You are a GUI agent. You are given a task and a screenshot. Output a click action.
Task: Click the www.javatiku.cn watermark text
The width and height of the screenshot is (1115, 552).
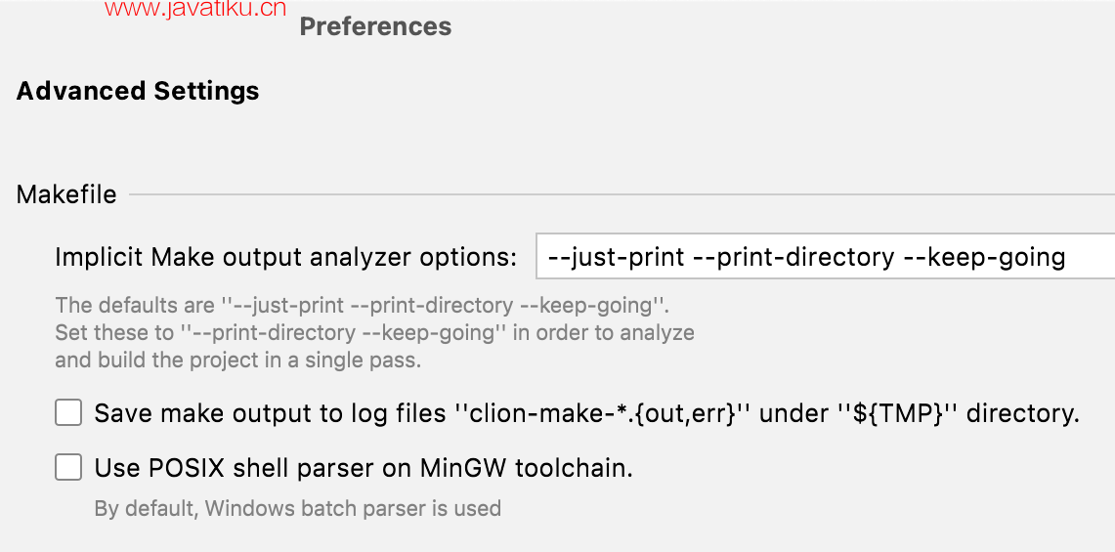(x=195, y=10)
